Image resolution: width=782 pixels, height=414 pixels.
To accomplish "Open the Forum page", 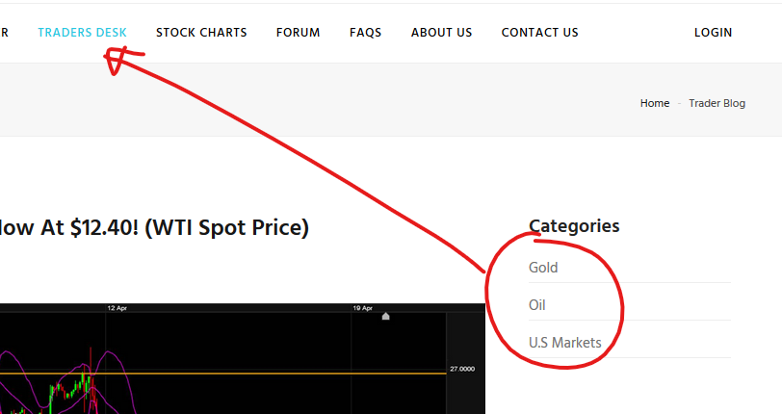I will coord(298,33).
